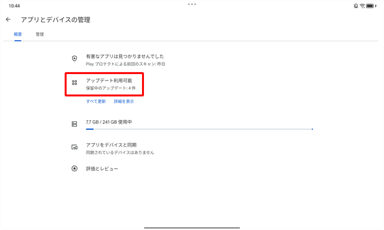Open アプリをデバイスと同期 option
Viewport: 384px width, 230px height.
coord(111,145)
